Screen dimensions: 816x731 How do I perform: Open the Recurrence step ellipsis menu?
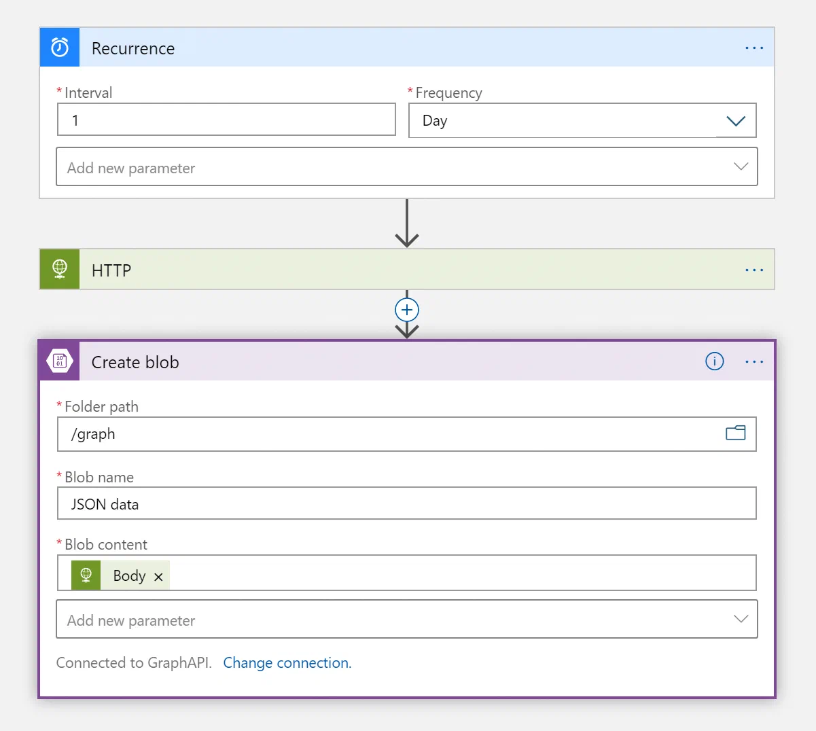[754, 48]
